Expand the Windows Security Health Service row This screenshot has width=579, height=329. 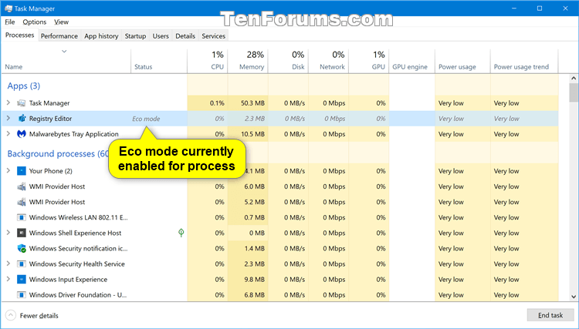tap(8, 264)
